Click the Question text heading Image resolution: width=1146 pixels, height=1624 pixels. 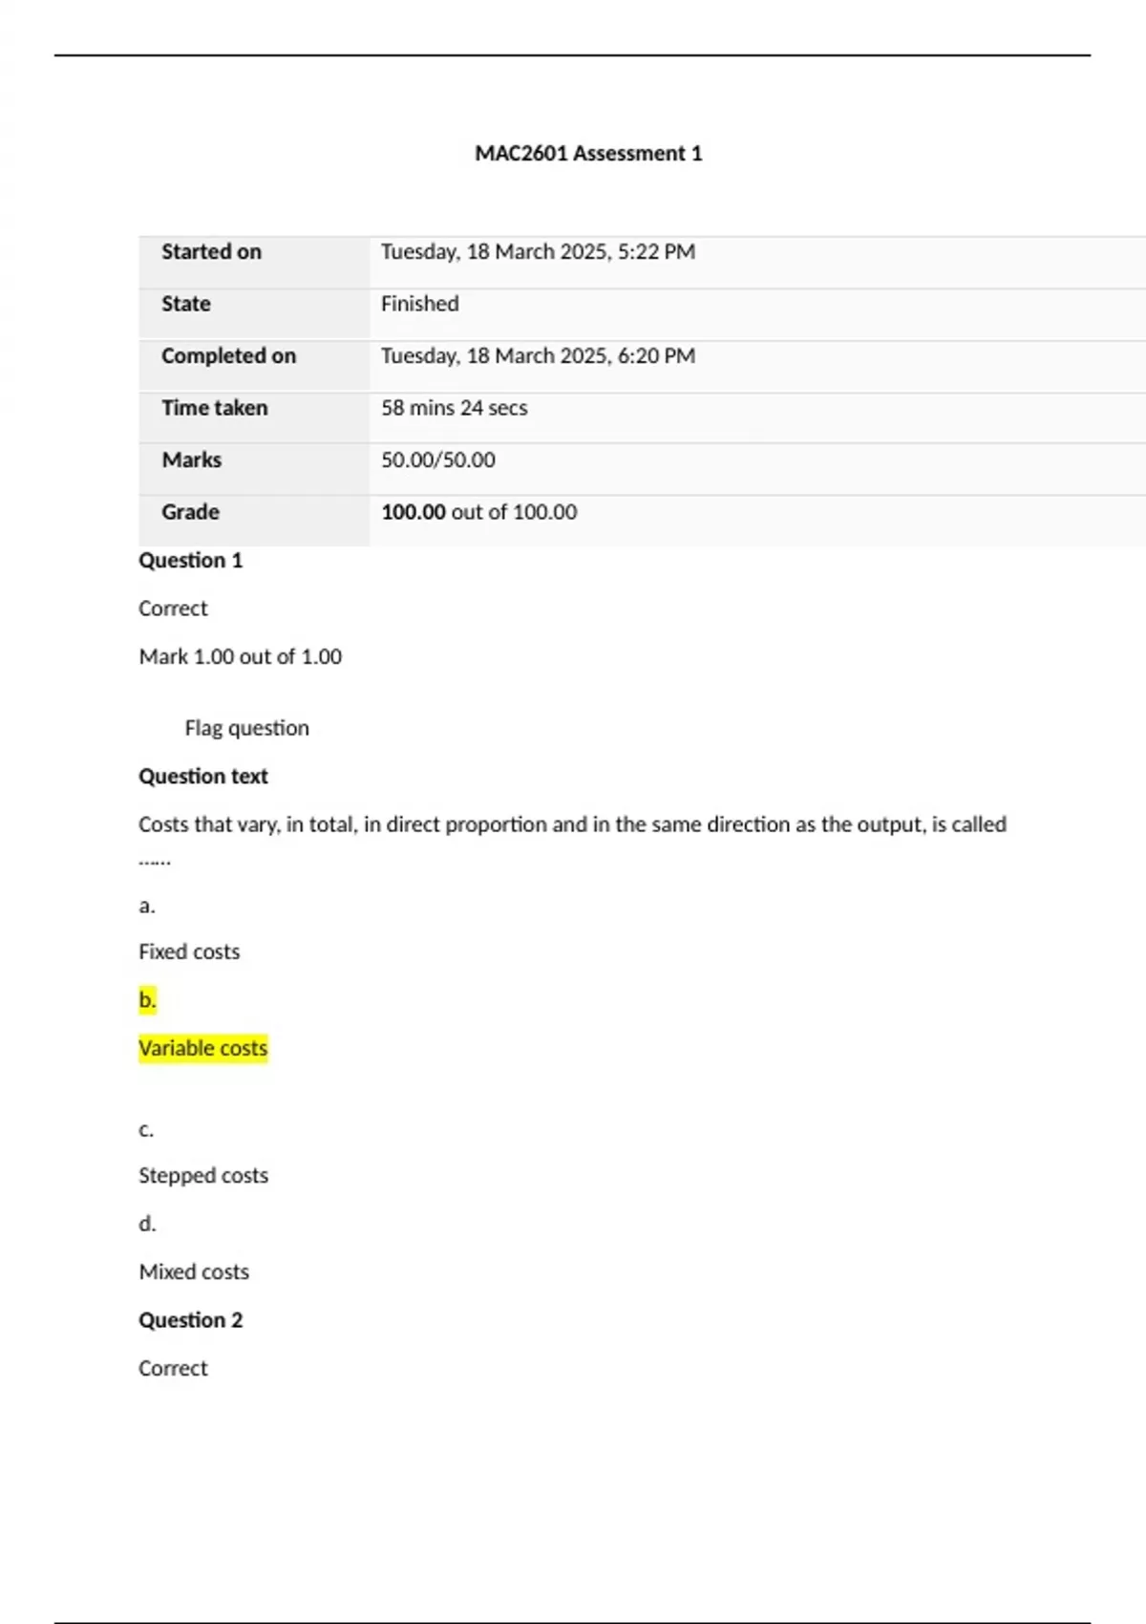202,776
